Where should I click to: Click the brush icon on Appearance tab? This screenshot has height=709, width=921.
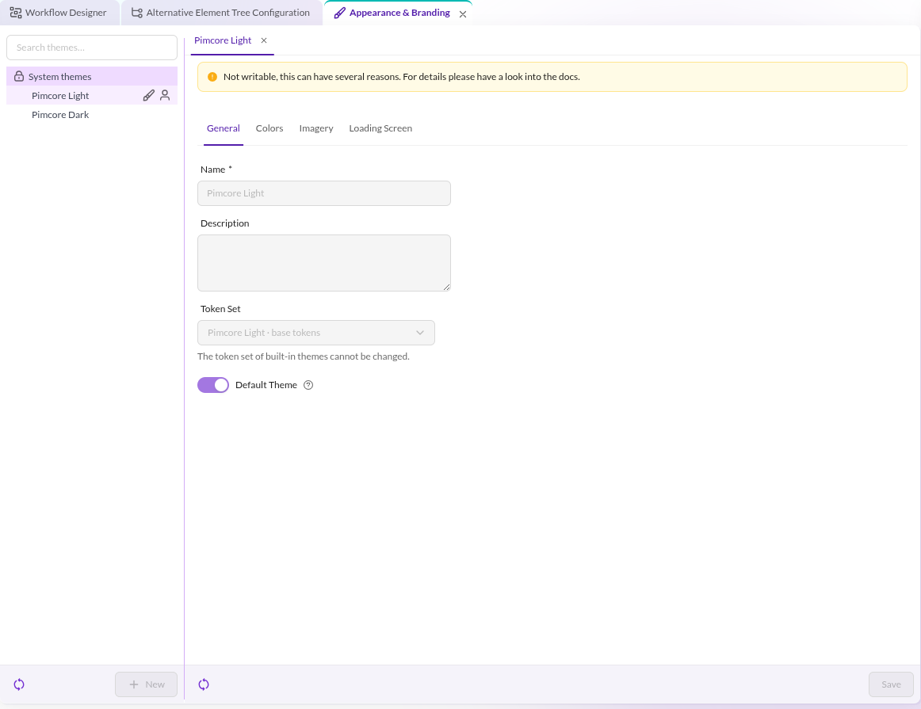[x=339, y=13]
